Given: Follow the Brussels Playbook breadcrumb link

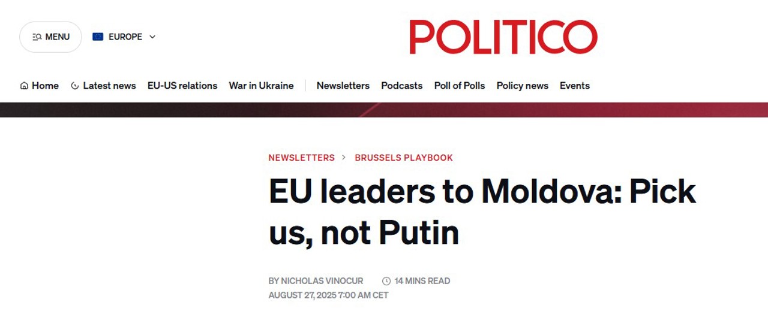Looking at the screenshot, I should [x=404, y=158].
